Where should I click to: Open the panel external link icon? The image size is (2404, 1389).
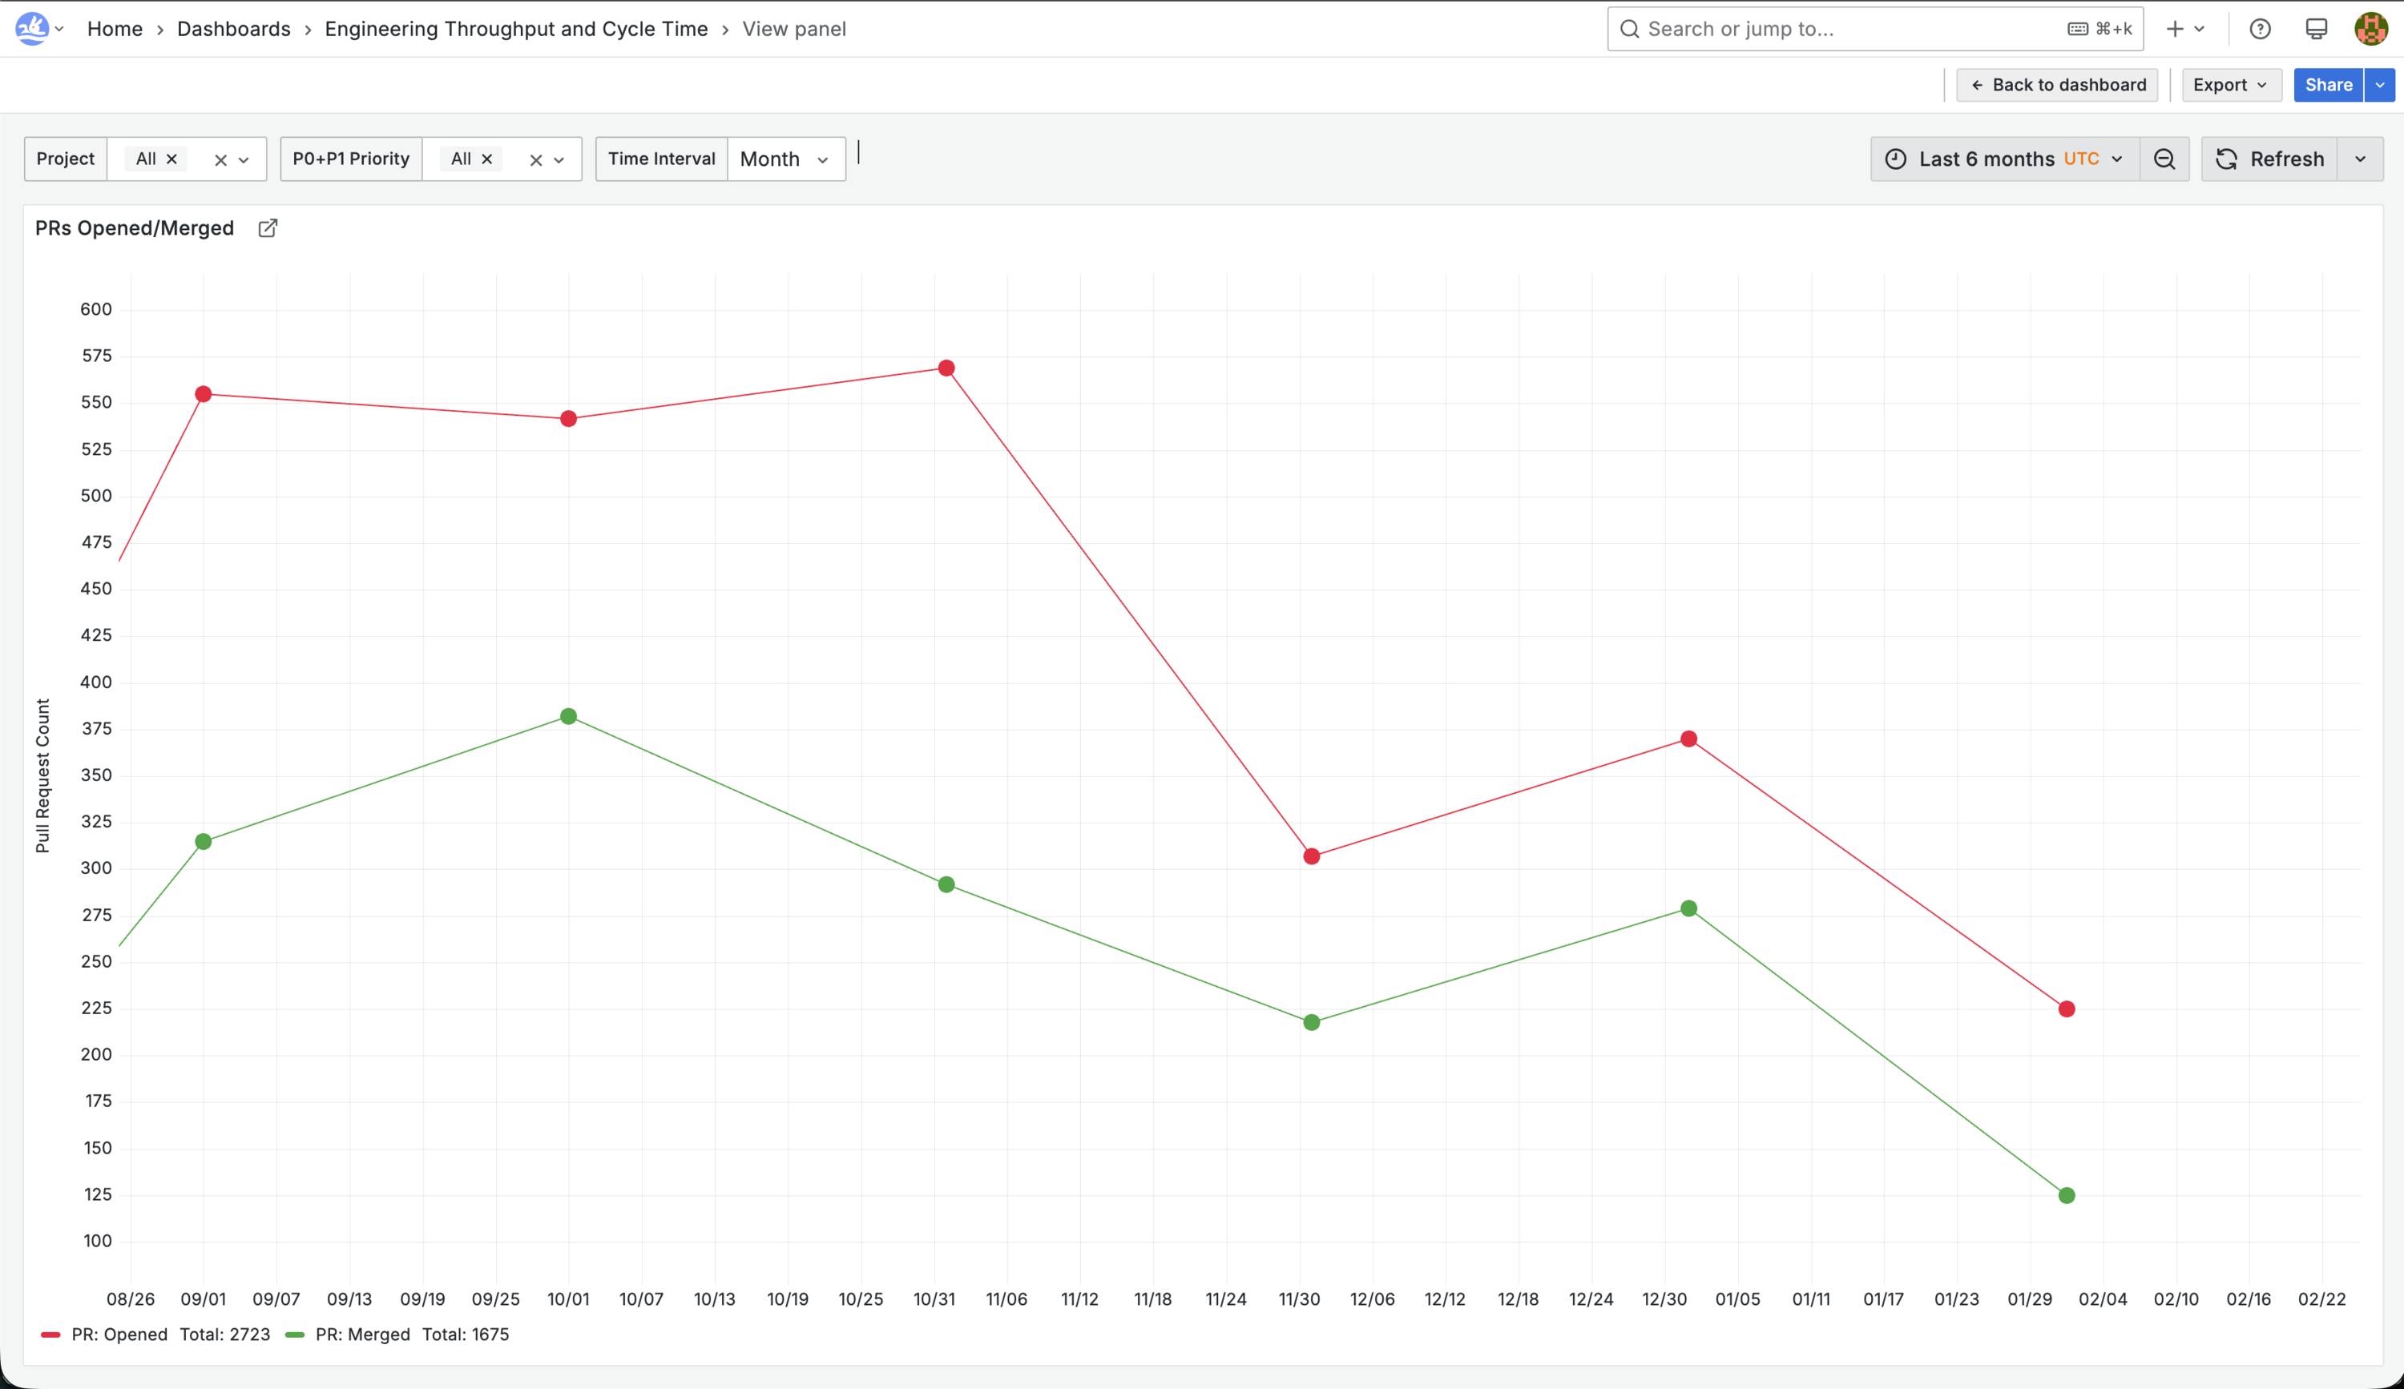(268, 227)
